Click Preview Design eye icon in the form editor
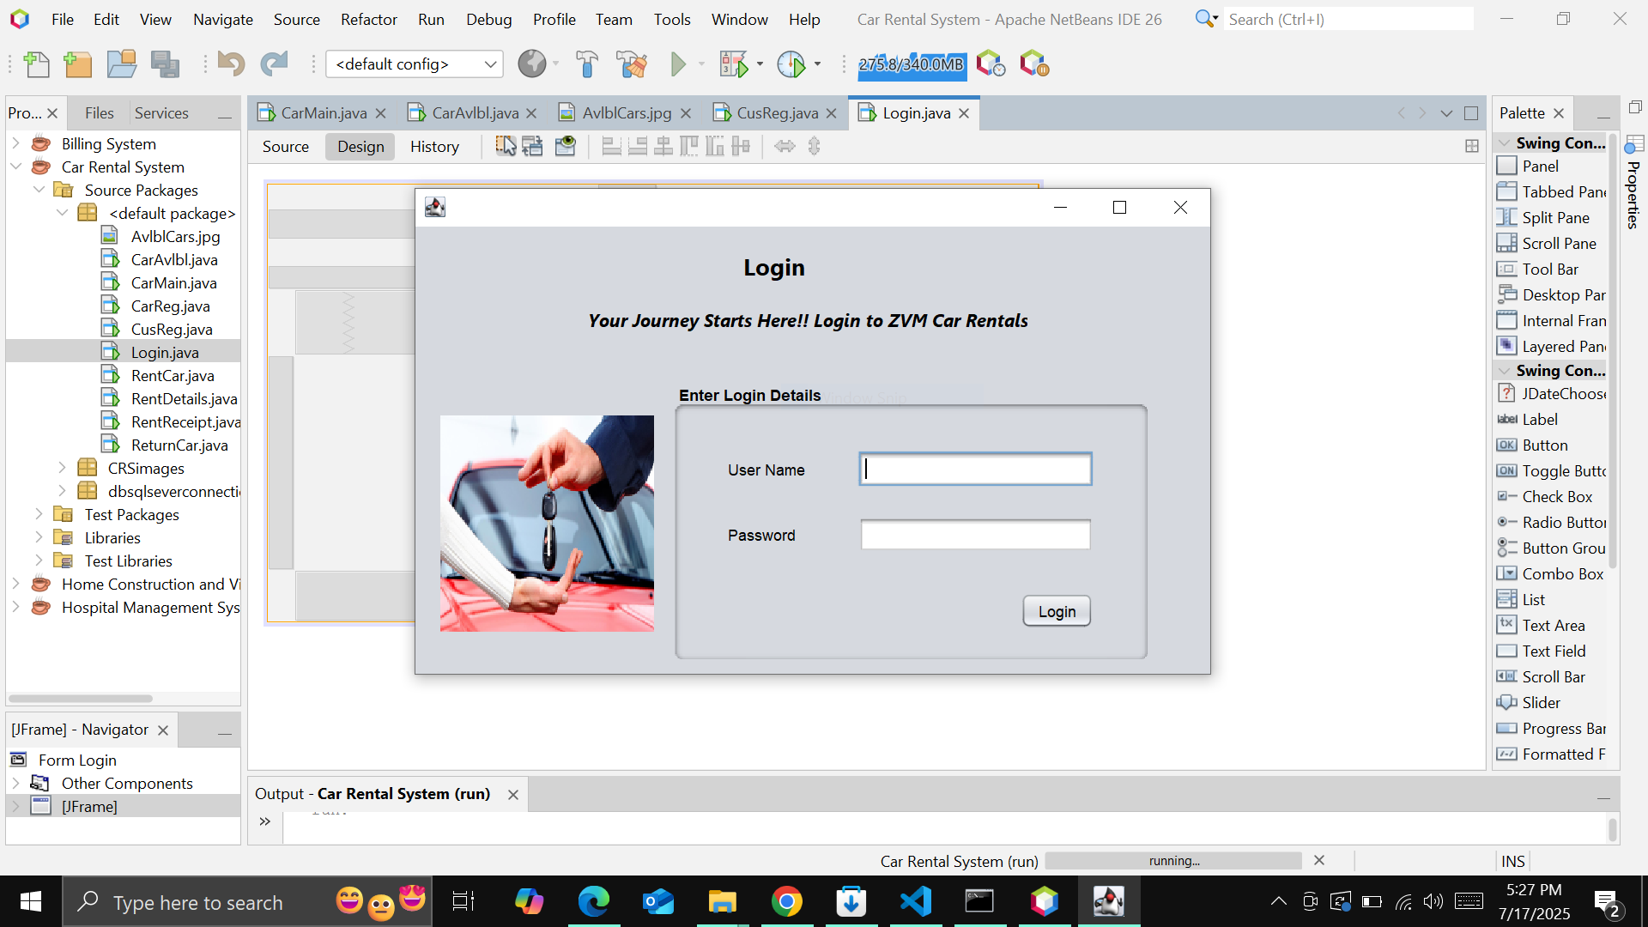The height and width of the screenshot is (927, 1648). click(566, 146)
